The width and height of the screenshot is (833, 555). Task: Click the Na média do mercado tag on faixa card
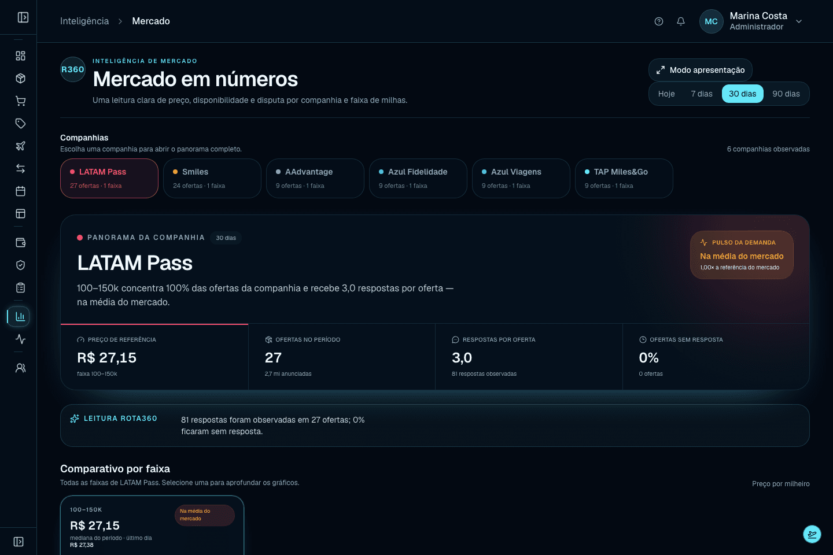205,515
